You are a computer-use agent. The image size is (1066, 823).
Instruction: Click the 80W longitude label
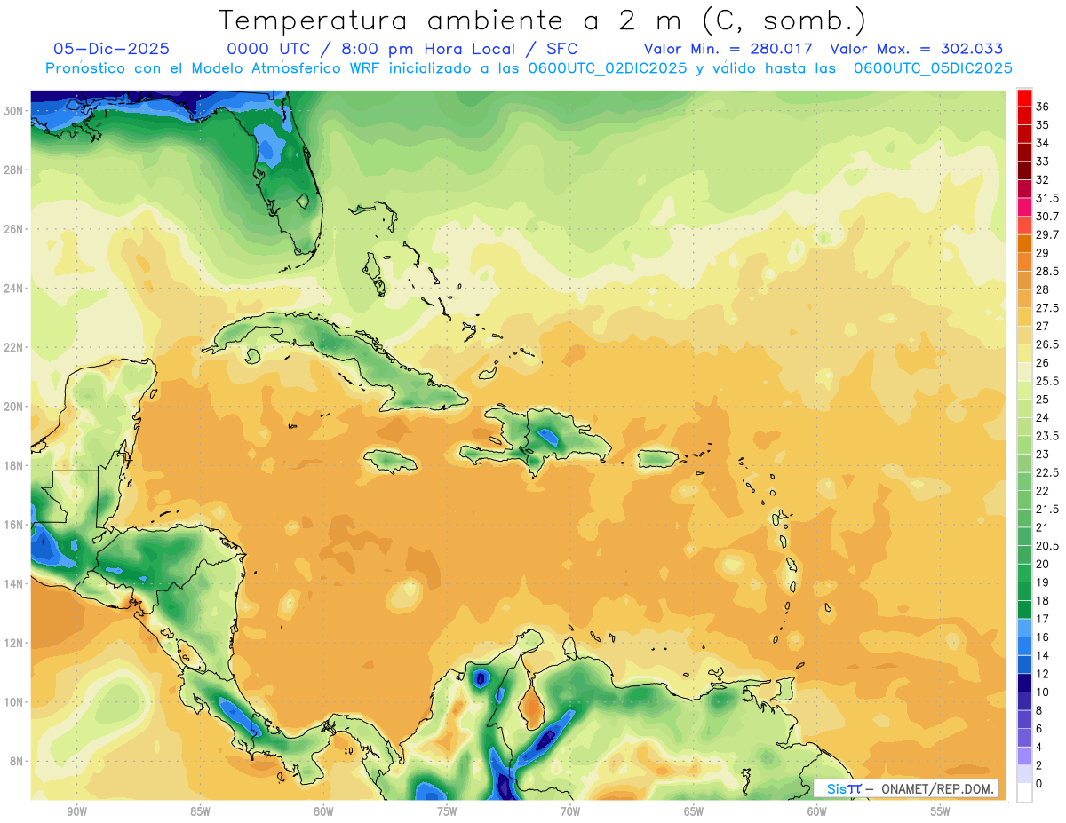[323, 811]
